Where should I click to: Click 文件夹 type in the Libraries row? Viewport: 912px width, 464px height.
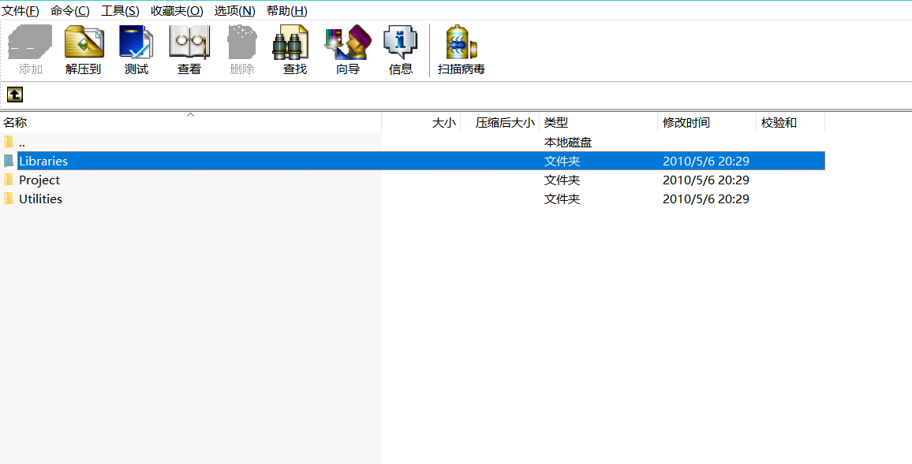point(562,161)
